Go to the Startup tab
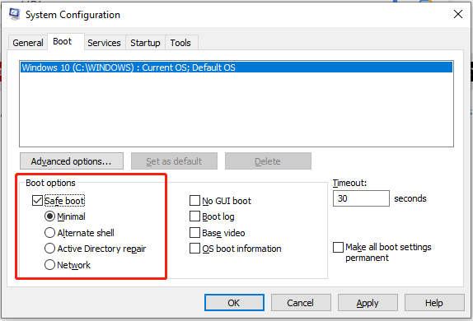The height and width of the screenshot is (321, 473). click(x=145, y=43)
